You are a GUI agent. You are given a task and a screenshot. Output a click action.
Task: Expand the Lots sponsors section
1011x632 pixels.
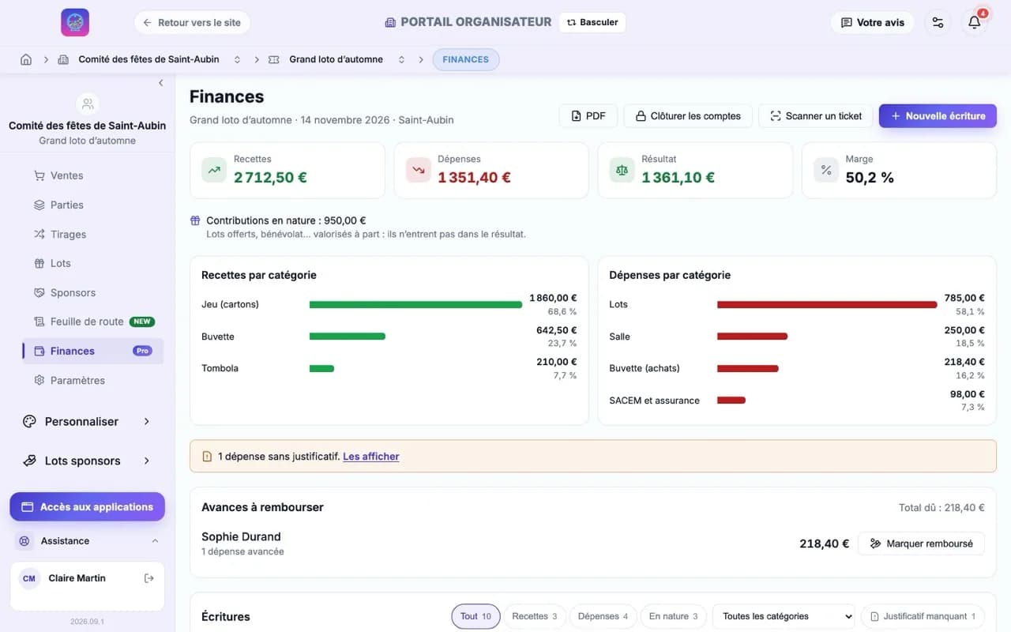coord(87,461)
